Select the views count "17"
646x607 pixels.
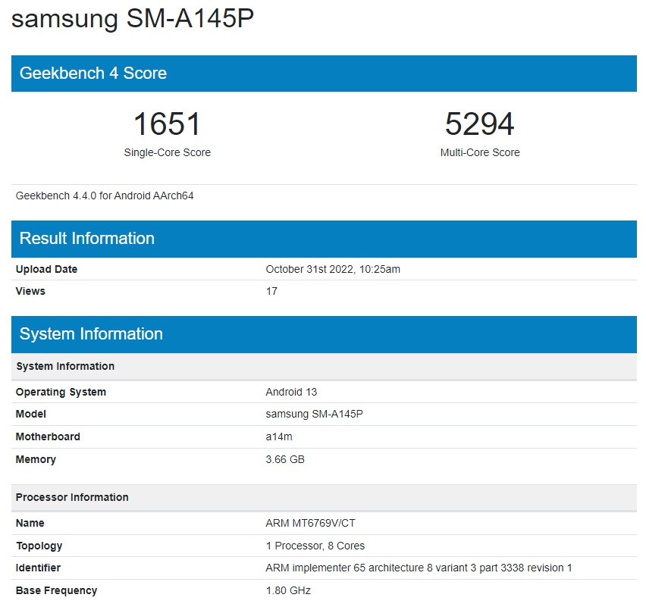click(x=271, y=291)
